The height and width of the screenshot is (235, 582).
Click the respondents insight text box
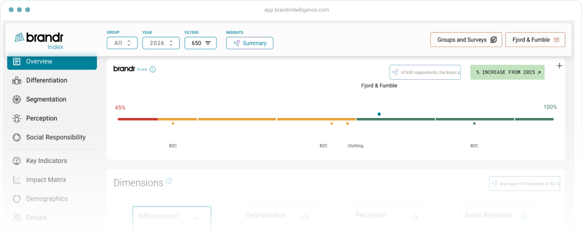[425, 73]
